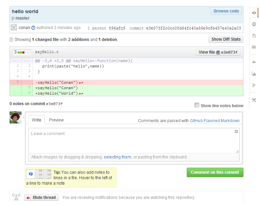Open the Pull Requests sidebar icon
The width and height of the screenshot is (260, 205).
click(x=254, y=36)
